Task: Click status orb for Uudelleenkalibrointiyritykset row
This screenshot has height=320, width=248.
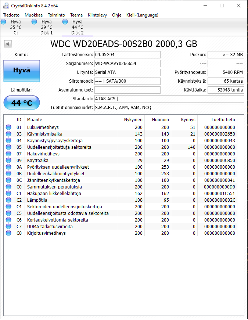Action: point(8,173)
